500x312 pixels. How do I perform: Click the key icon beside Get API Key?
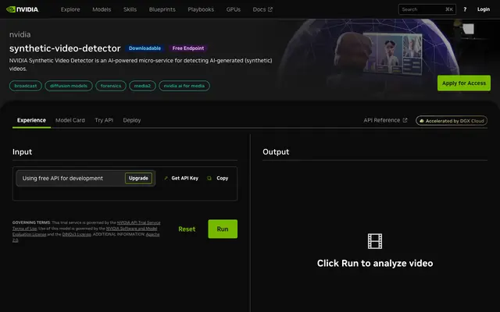(x=166, y=179)
